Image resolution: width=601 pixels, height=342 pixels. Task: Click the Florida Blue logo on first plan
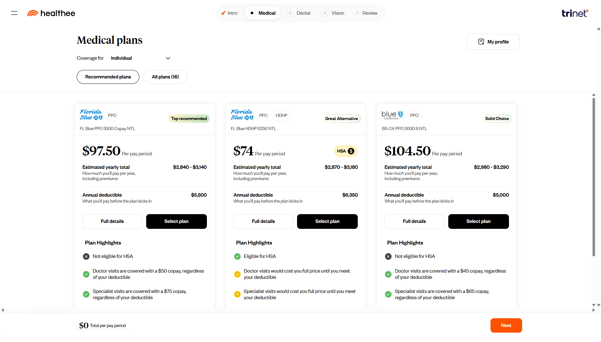point(91,115)
